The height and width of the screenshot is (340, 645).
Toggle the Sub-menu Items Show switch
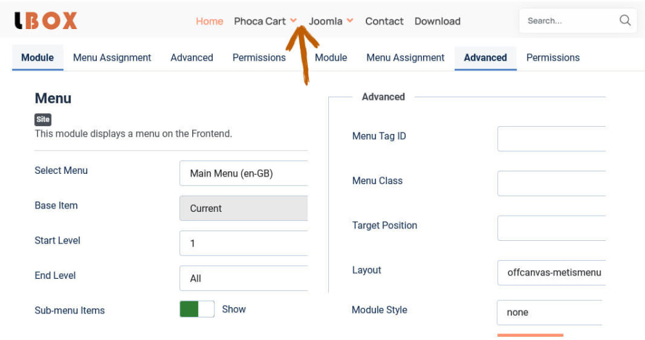[x=197, y=309]
